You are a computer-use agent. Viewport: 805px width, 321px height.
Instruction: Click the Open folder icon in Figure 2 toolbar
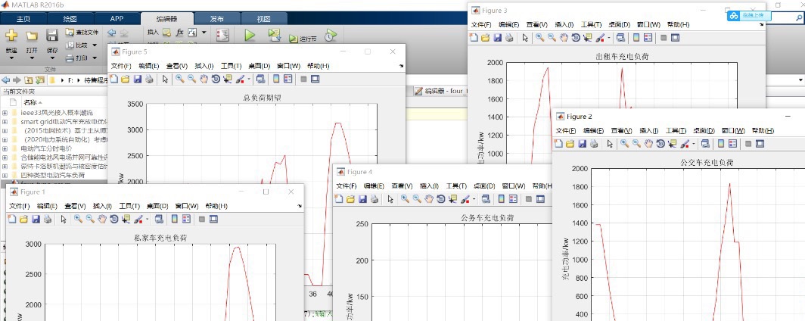click(x=570, y=144)
